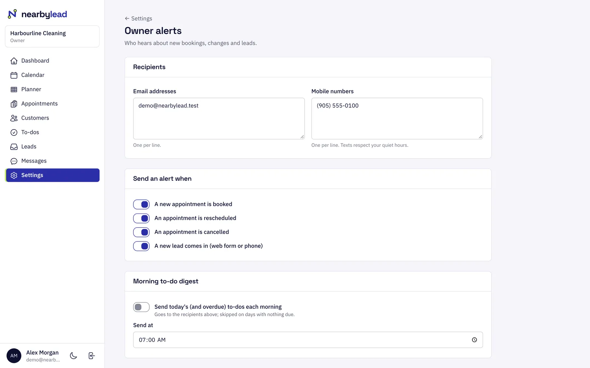Click the AM user avatar
Viewport: 590px width, 368px height.
(14, 356)
